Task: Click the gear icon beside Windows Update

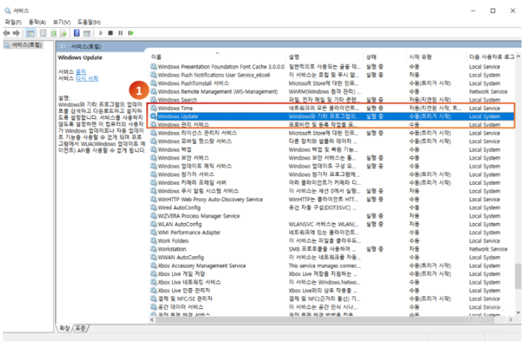Action: pyautogui.click(x=153, y=116)
